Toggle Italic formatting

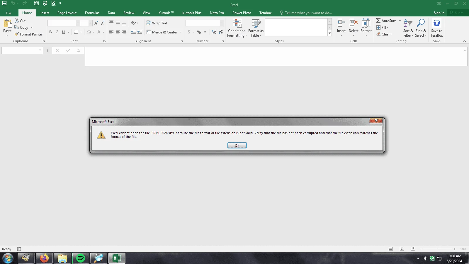tap(57, 32)
